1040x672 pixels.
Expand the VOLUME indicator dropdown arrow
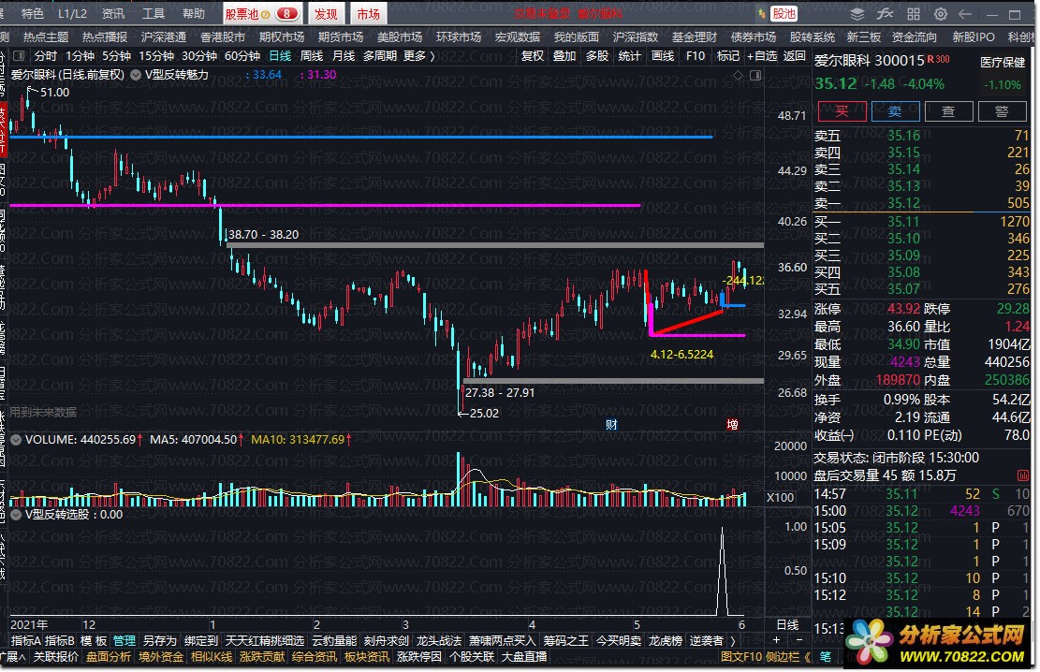tap(16, 439)
